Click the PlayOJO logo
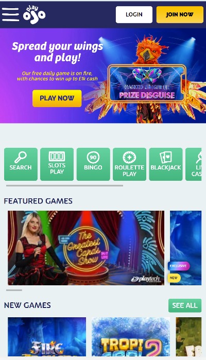The width and height of the screenshot is (206, 360). point(34,14)
